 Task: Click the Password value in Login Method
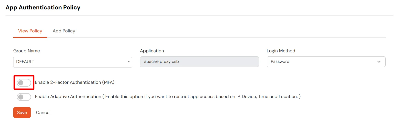pyautogui.click(x=280, y=62)
